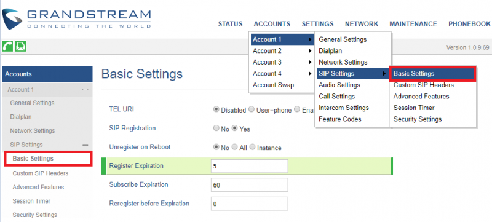The width and height of the screenshot is (492, 222).
Task: Click the Subscribe Expiration input field
Action: [x=250, y=185]
